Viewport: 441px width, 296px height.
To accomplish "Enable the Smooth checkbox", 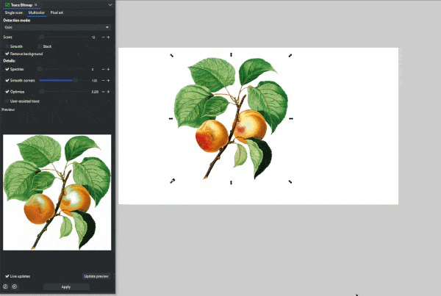I will pyautogui.click(x=7, y=46).
